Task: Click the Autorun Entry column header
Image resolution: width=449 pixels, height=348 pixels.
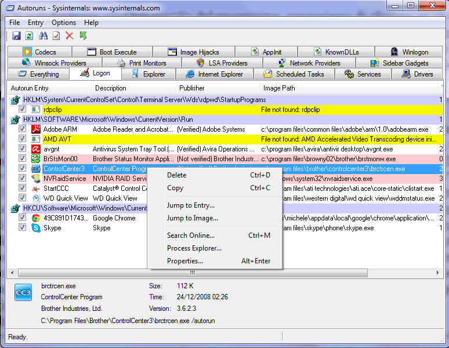Action: click(49, 88)
